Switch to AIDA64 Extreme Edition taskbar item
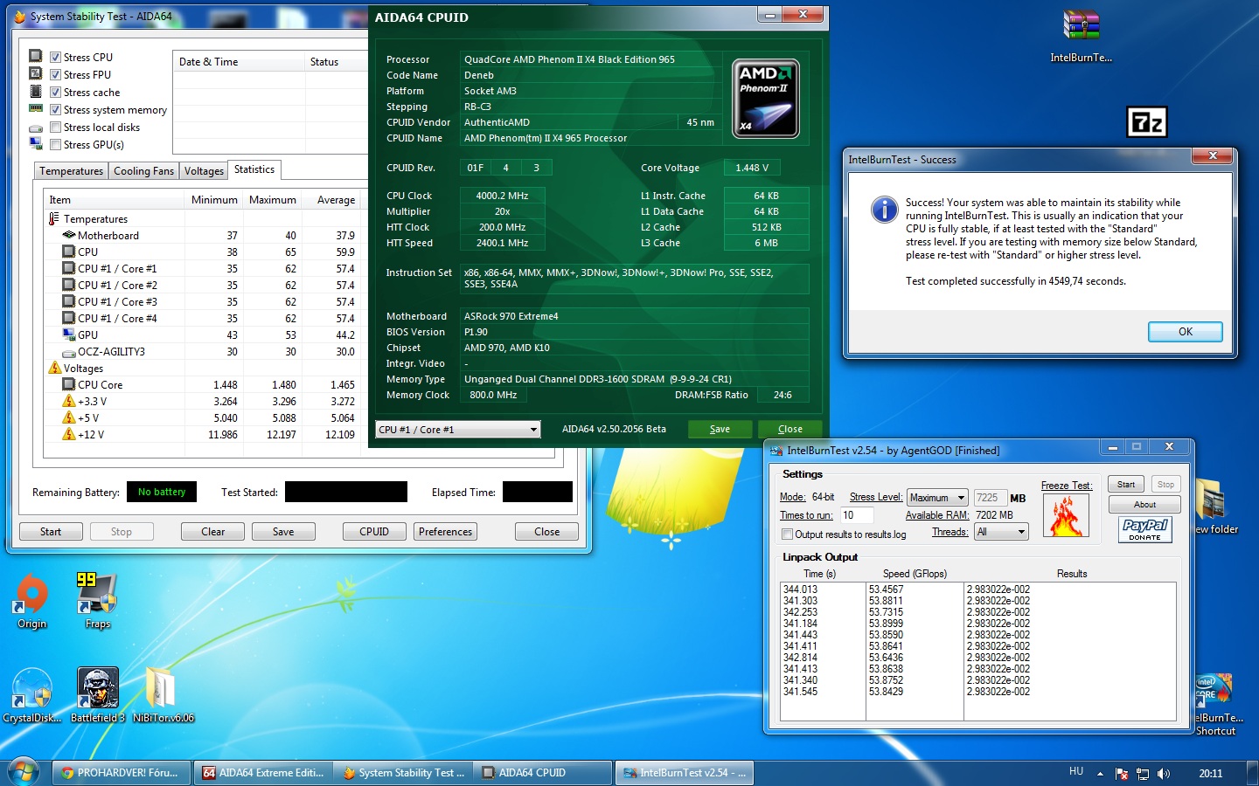The width and height of the screenshot is (1259, 786). pos(262,773)
